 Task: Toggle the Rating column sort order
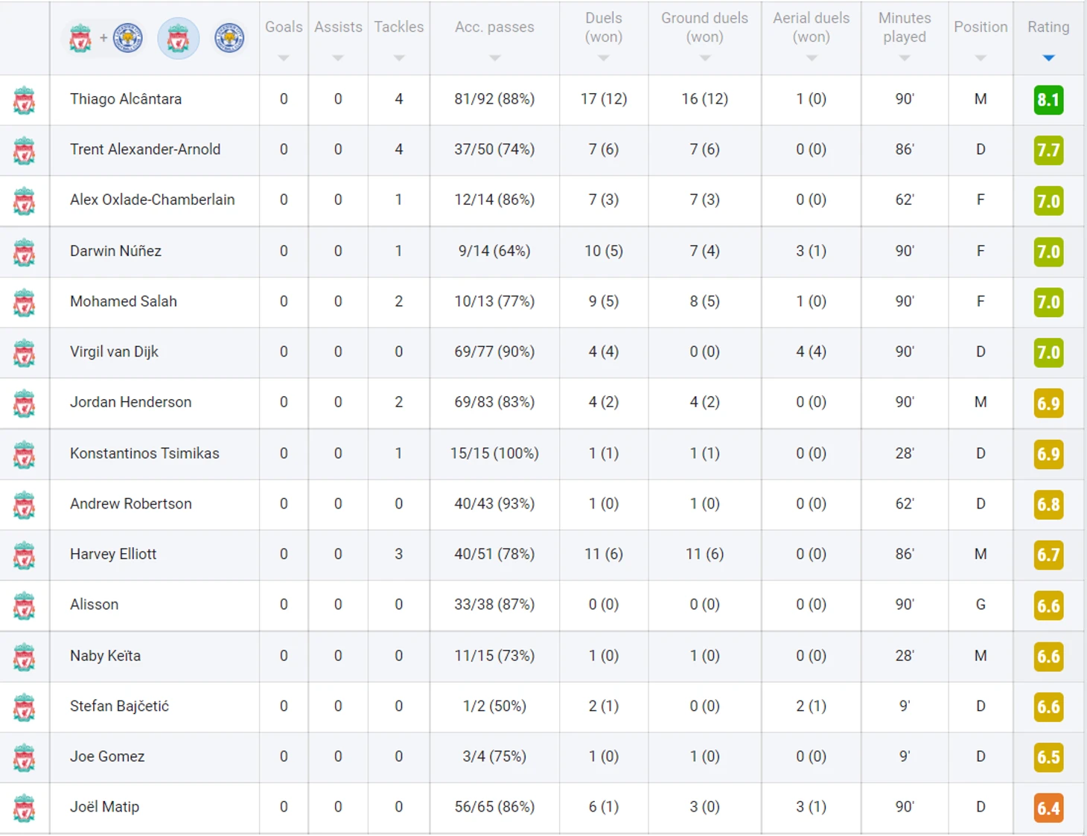[1048, 37]
